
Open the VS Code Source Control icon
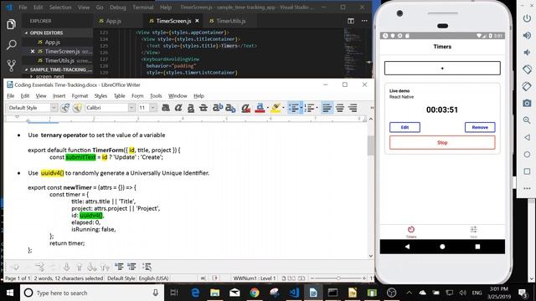pyautogui.click(x=11, y=65)
